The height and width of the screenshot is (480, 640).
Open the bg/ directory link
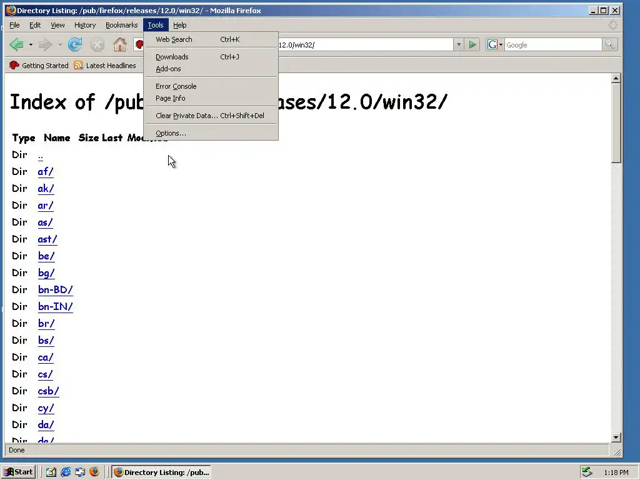pos(46,273)
